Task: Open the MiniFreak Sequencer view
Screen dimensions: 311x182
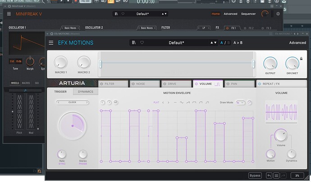Action: tap(248, 14)
